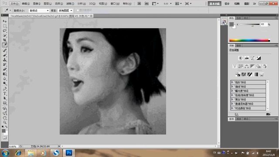This screenshot has height=157, width=279.
Task: Click the K percentage value field
Action: (x=264, y=24)
